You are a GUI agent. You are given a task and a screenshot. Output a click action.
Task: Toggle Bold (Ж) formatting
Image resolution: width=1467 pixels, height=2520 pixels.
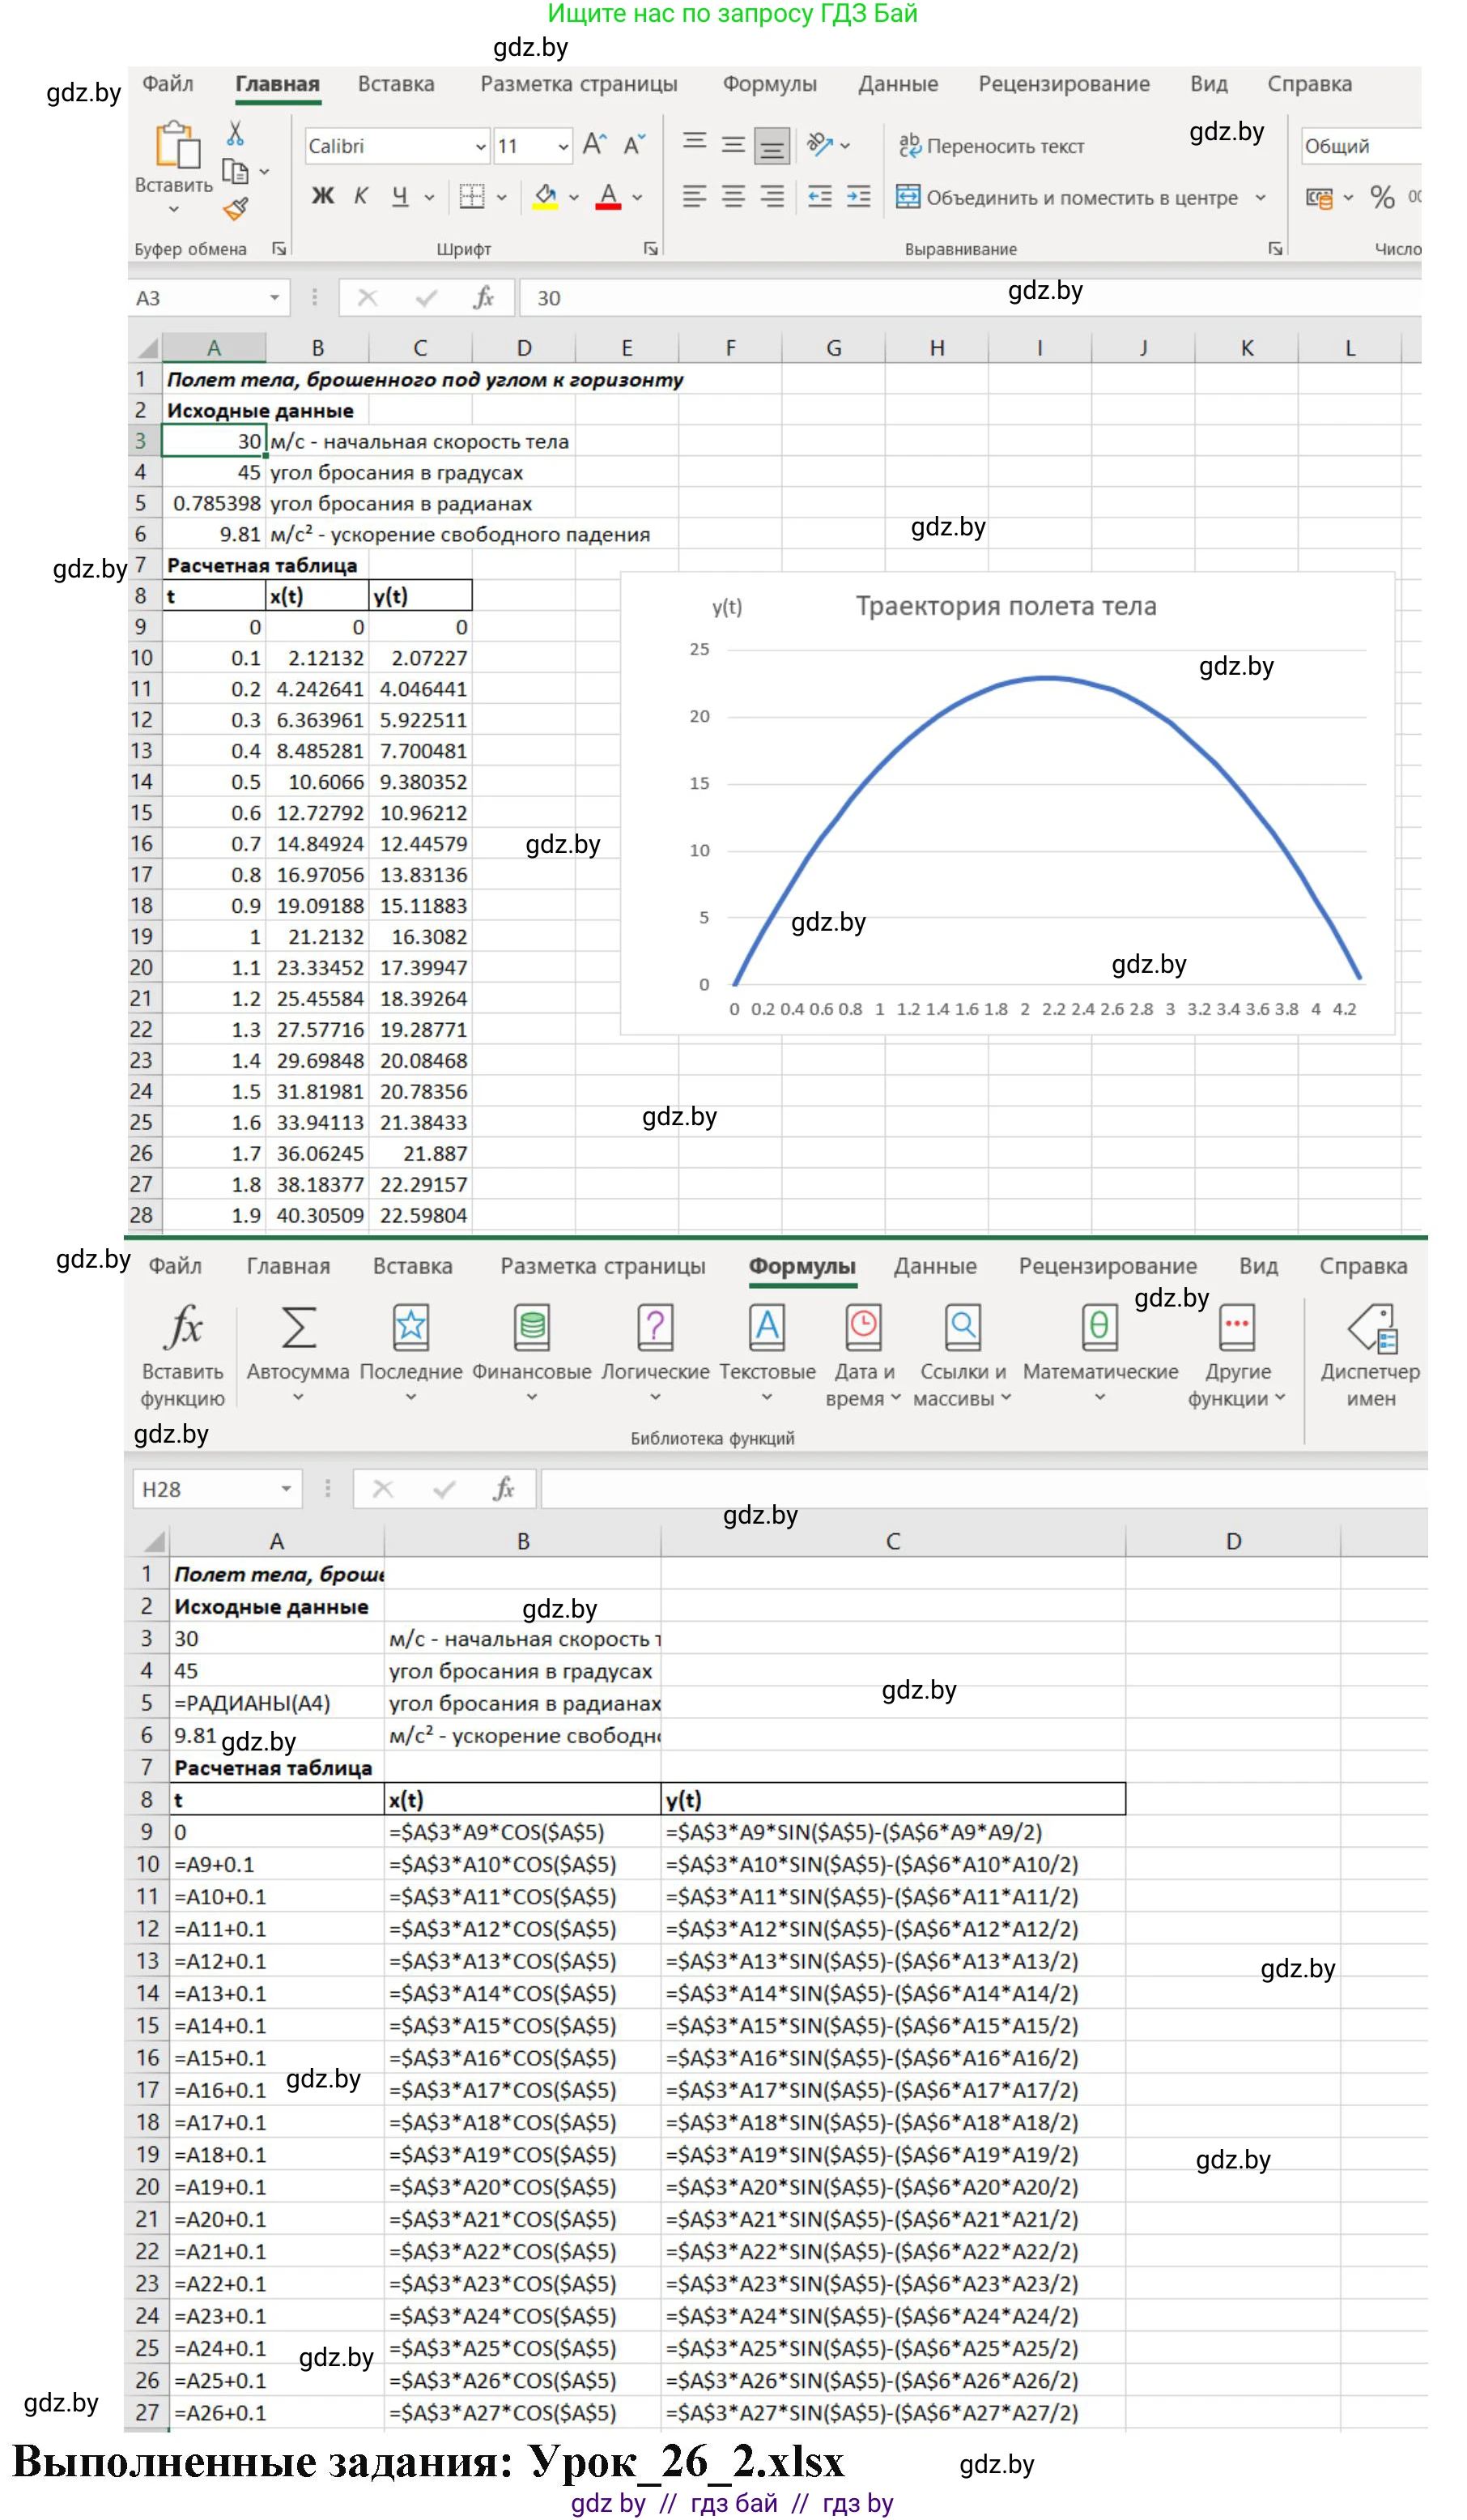(x=323, y=197)
